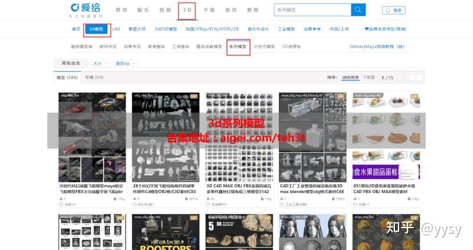473x250 pixels.
Task: Open the KITBASH3D ROOFTOPS thumbnail
Action: click(166, 232)
